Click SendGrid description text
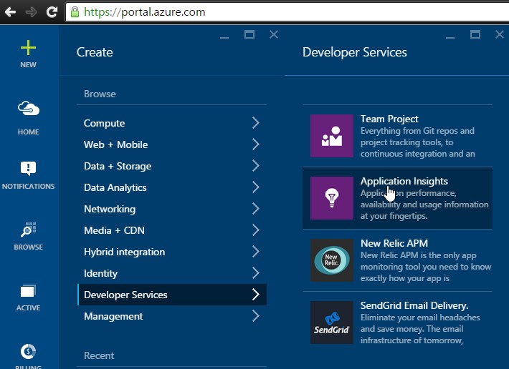Screen dimensions: 509x369 click(420, 329)
